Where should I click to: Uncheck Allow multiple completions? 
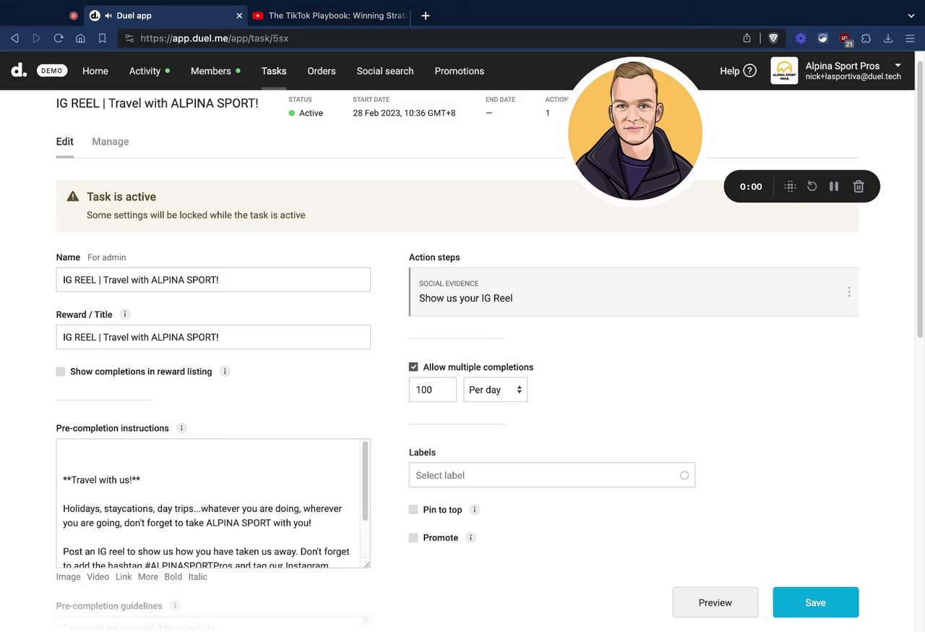(x=413, y=367)
